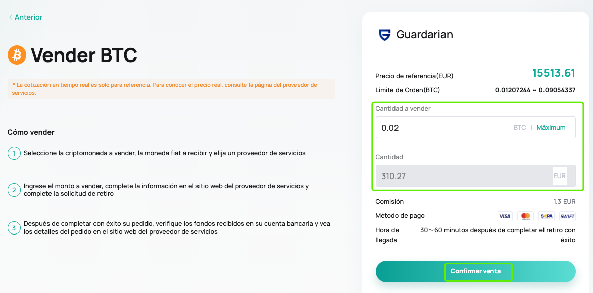The image size is (593, 293).
Task: Confirm the sale with Confirmar venta
Action: (475, 271)
